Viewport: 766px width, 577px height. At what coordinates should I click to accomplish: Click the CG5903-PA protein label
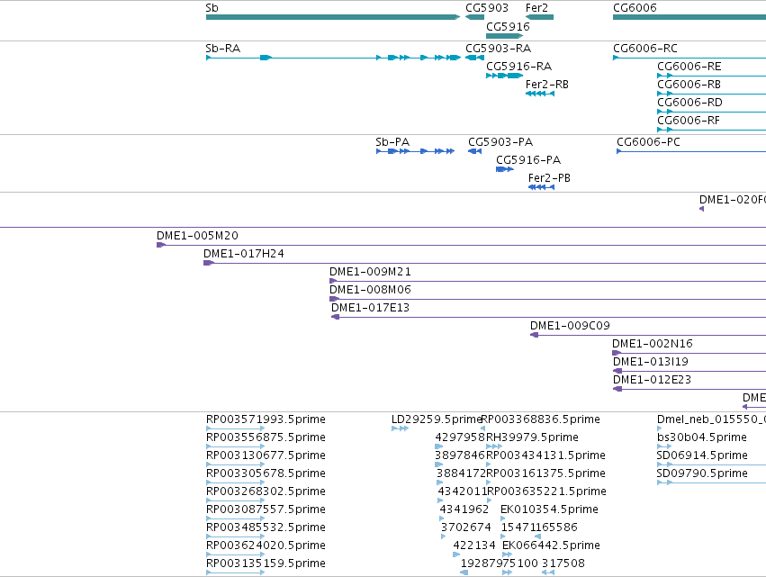pyautogui.click(x=500, y=142)
